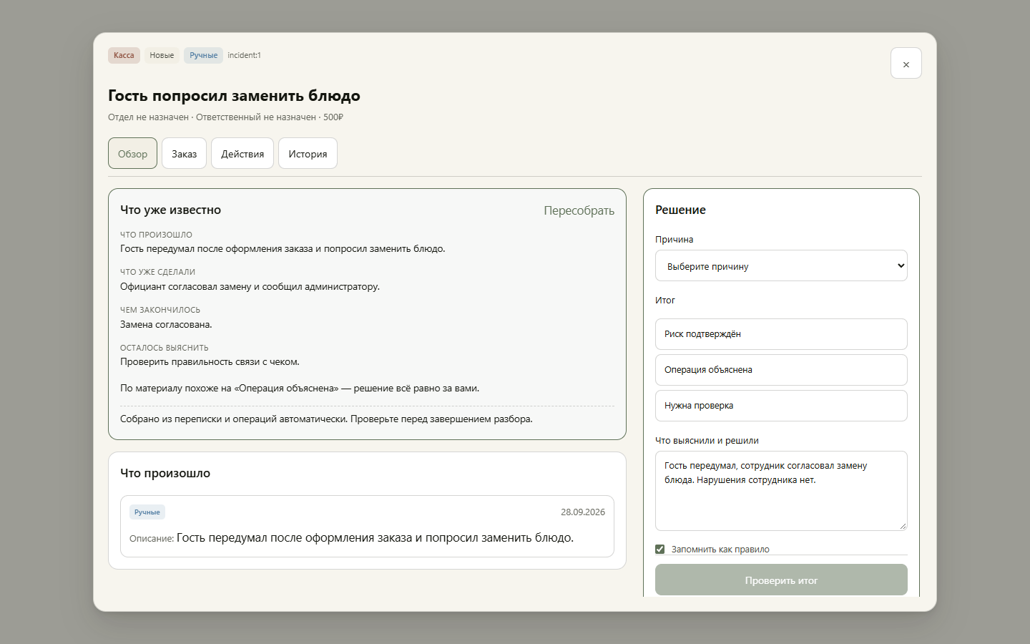Click the Пересобрать link
1030x644 pixels.
(579, 210)
